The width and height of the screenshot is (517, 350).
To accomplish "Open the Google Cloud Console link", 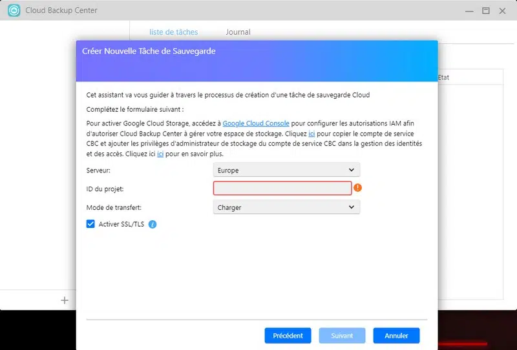I will pyautogui.click(x=256, y=123).
